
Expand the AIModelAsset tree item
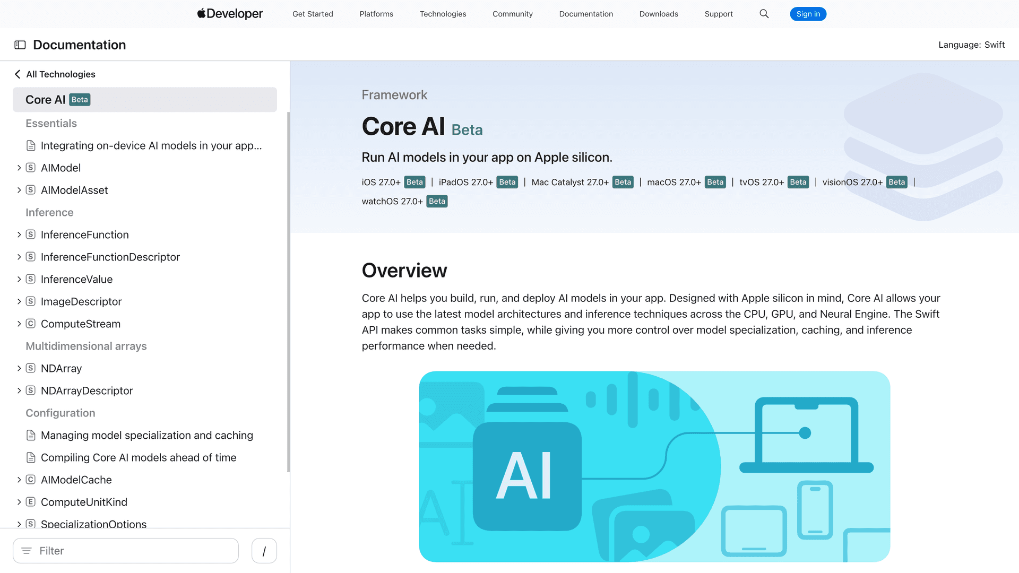[19, 190]
